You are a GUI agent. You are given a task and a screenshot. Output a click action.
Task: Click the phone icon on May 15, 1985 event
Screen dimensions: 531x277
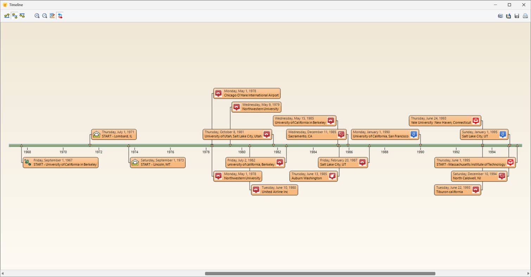point(331,121)
